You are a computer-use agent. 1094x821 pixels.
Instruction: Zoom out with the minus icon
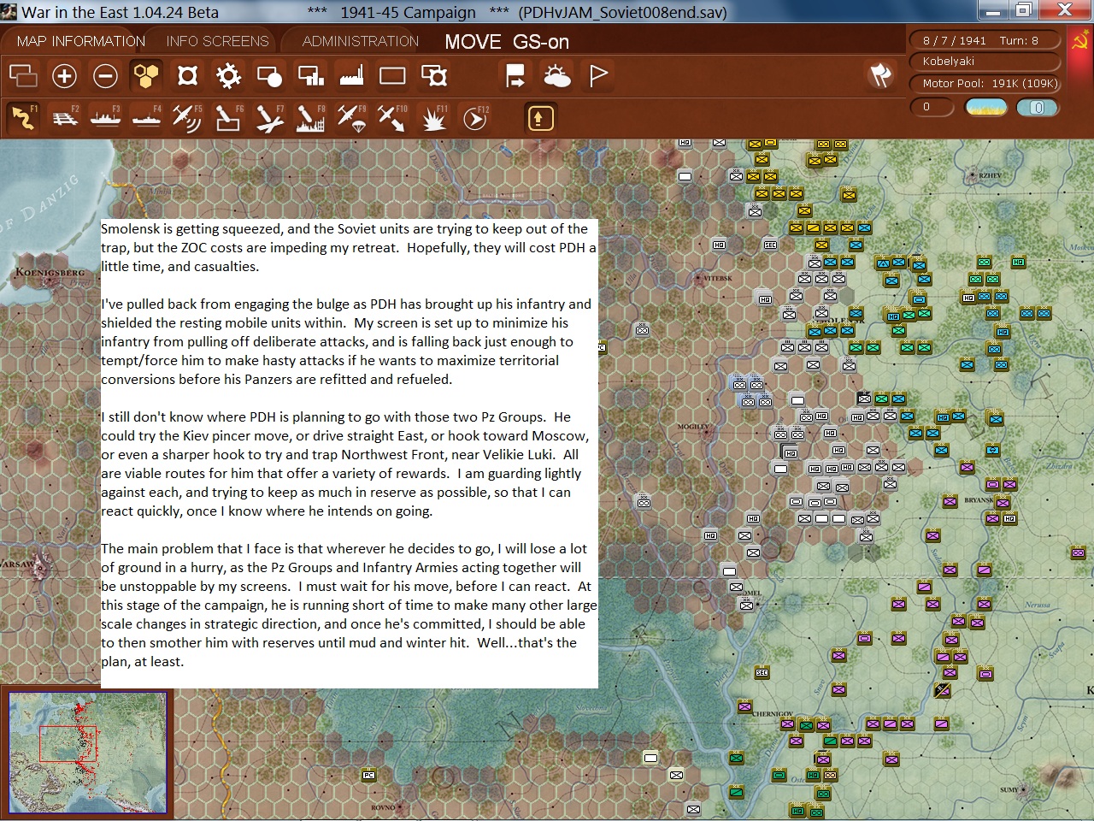(105, 76)
